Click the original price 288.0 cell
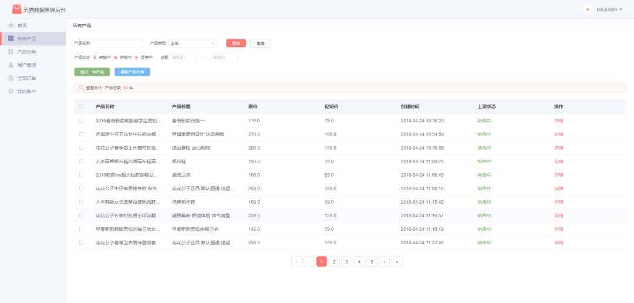 point(254,147)
